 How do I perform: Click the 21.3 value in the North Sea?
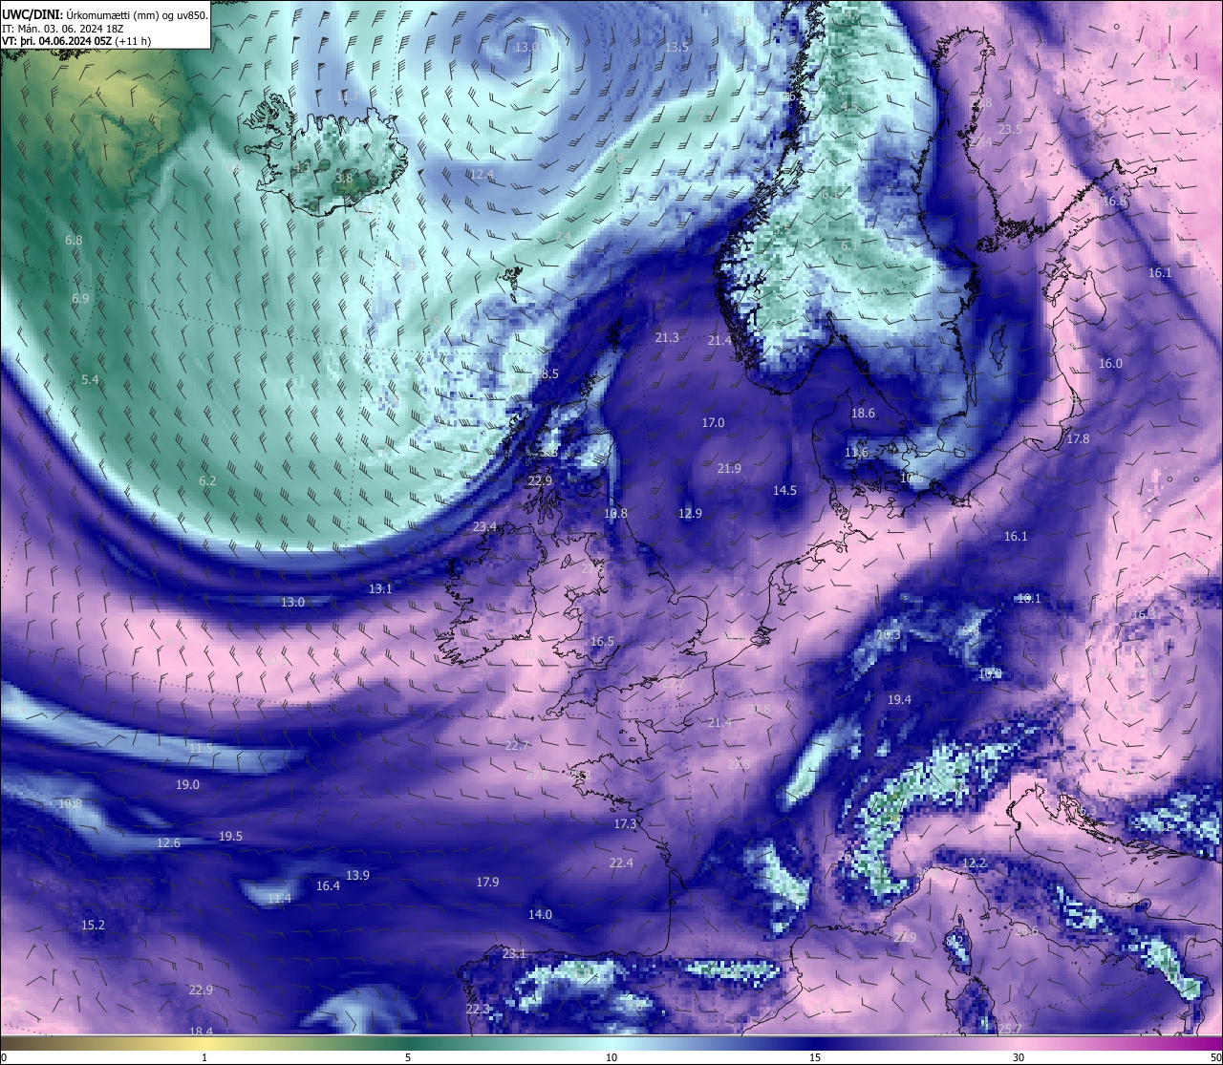click(667, 338)
